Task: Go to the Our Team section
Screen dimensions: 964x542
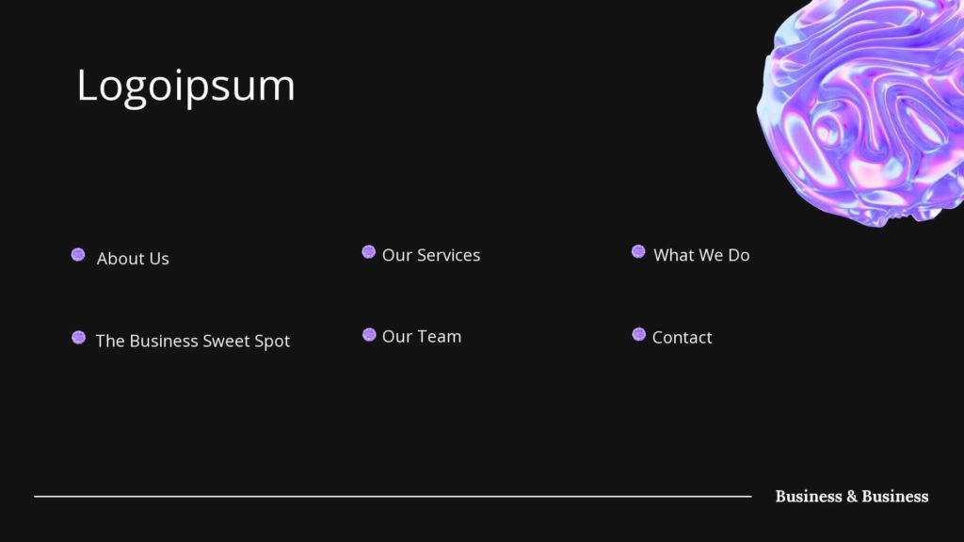Action: pos(422,337)
